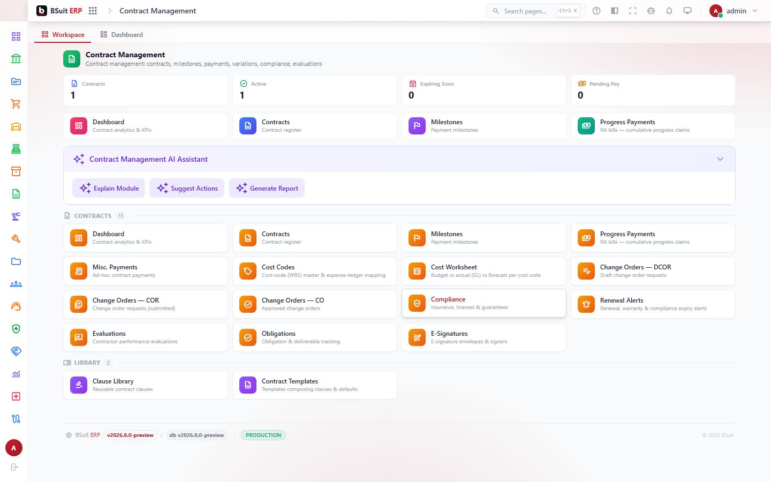Image resolution: width=771 pixels, height=482 pixels.
Task: Click the db v2026.0.0-preview footer badge
Action: (196, 435)
